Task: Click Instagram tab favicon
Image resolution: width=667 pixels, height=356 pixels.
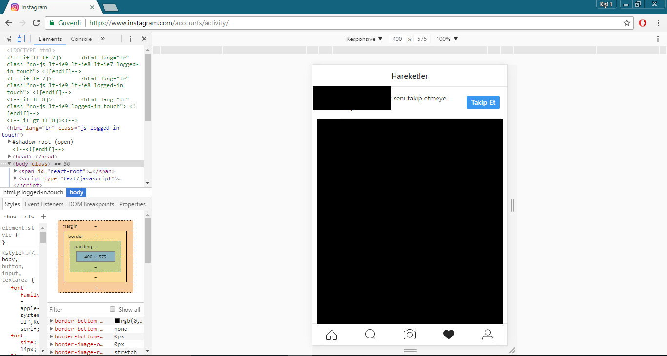Action: 15,7
